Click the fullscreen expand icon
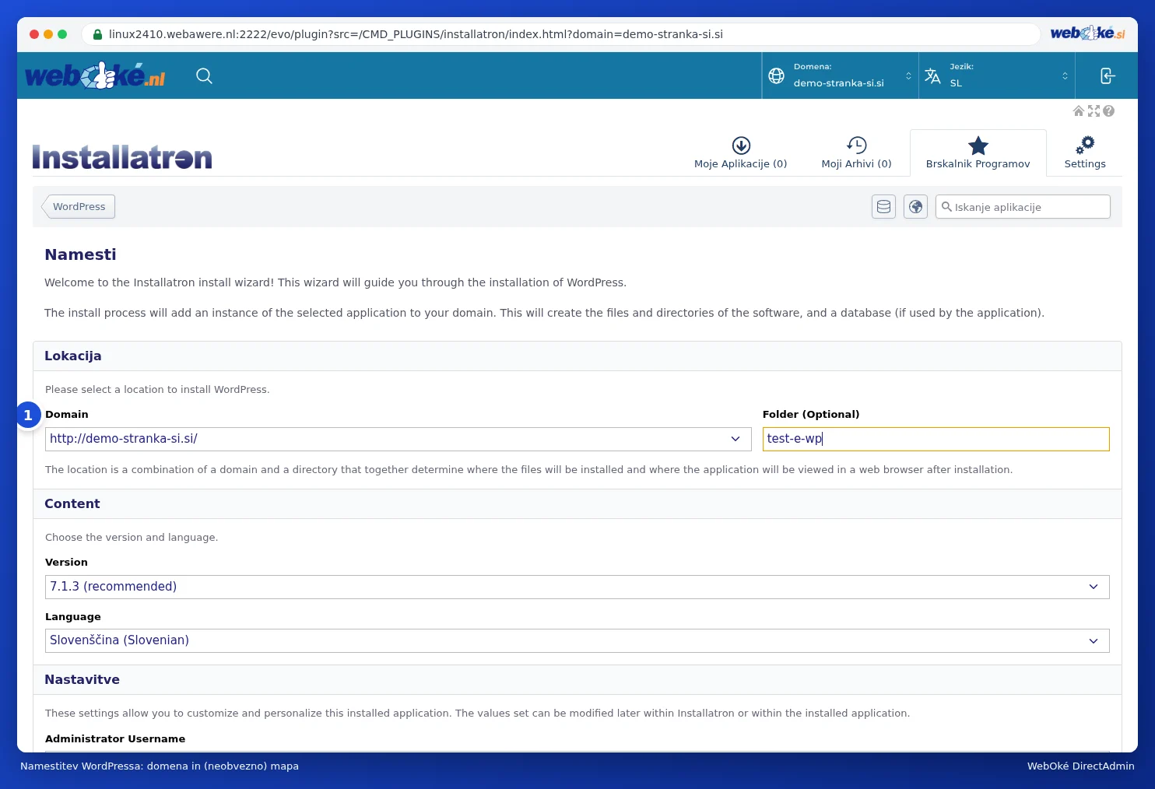 [x=1094, y=111]
